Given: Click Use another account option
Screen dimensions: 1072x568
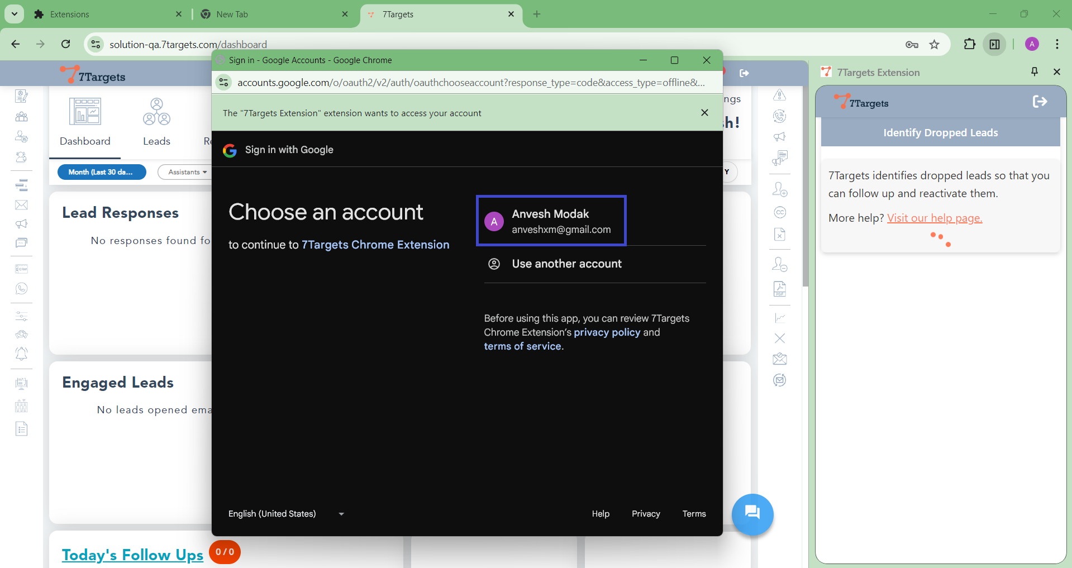Looking at the screenshot, I should [566, 264].
